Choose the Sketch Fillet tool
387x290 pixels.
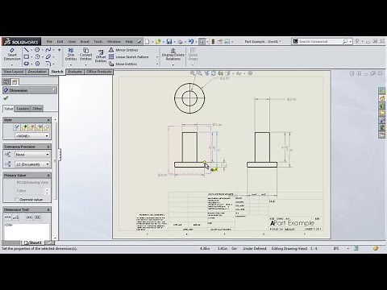point(48,64)
